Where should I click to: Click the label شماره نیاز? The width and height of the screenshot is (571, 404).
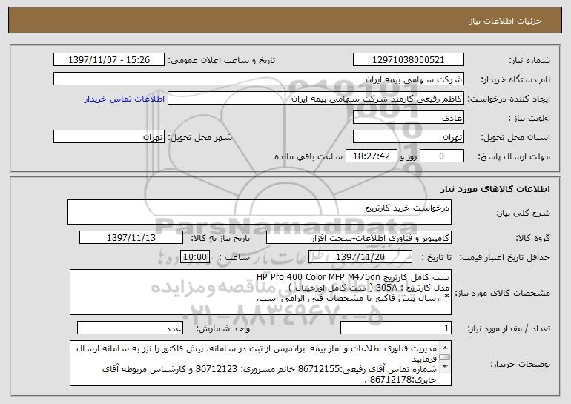[x=529, y=60]
